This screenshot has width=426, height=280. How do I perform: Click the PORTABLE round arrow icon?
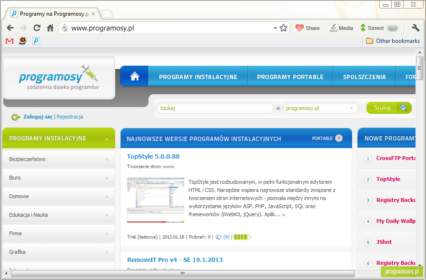click(339, 138)
